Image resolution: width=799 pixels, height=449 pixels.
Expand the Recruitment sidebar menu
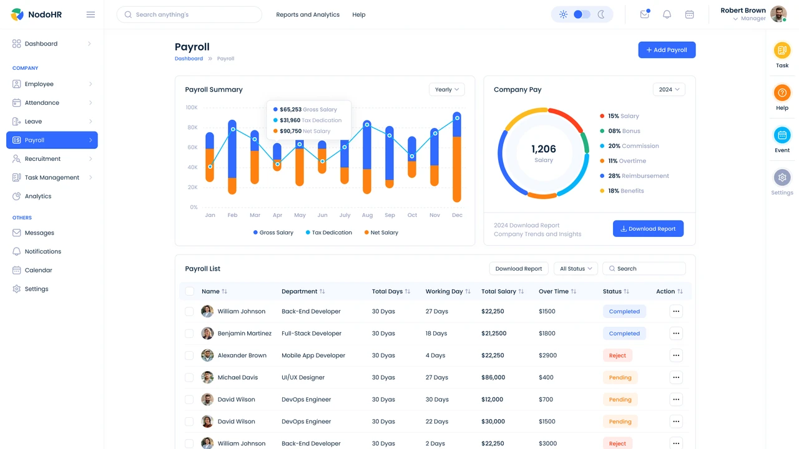click(x=52, y=159)
